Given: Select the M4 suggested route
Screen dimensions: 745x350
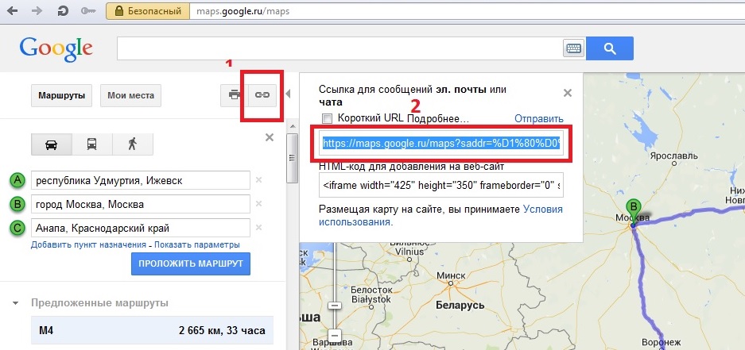Looking at the screenshot, I should point(152,330).
